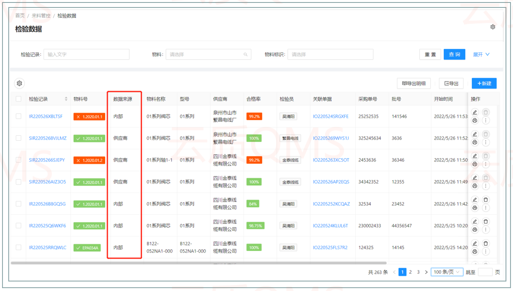This screenshot has height=291, width=513.
Task: Open table column settings gear icon
Action: [x=19, y=83]
